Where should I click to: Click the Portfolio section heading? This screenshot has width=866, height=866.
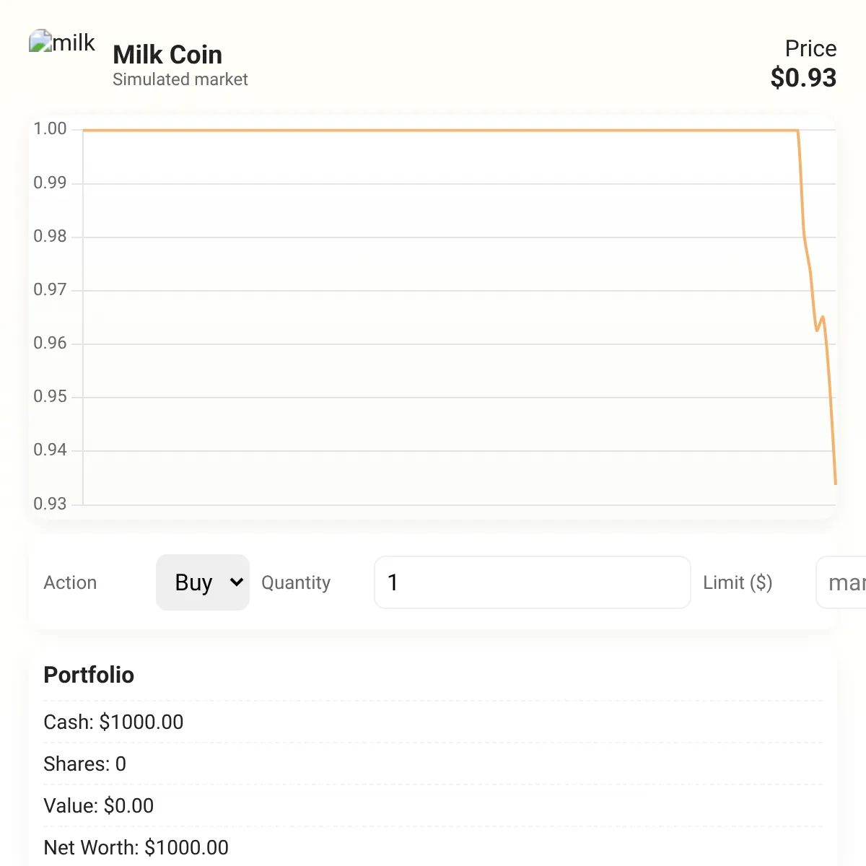89,675
